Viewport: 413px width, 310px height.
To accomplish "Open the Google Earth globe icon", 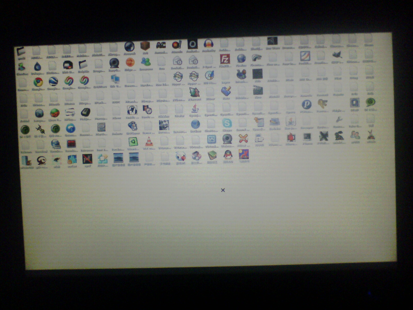I will [x=53, y=82].
